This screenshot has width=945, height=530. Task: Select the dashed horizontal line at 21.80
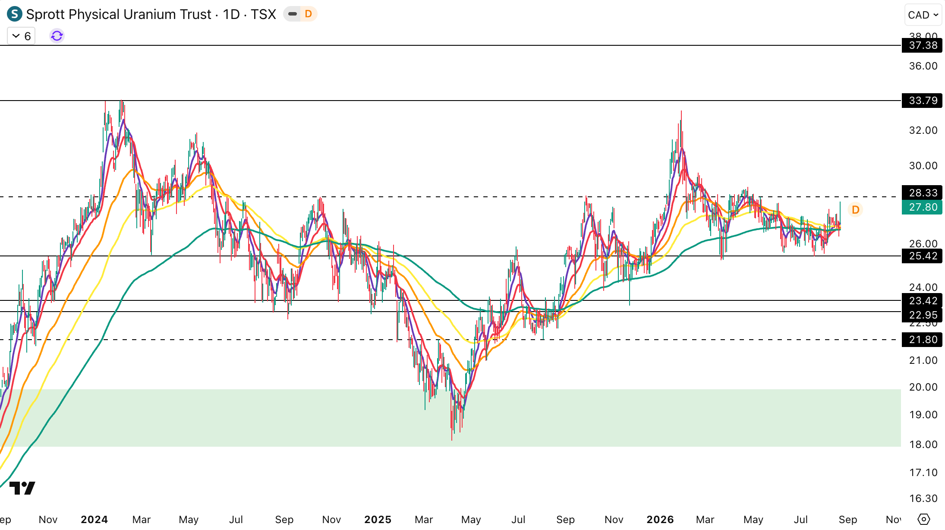(450, 340)
